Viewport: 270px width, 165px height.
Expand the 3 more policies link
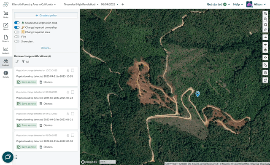[46, 48]
